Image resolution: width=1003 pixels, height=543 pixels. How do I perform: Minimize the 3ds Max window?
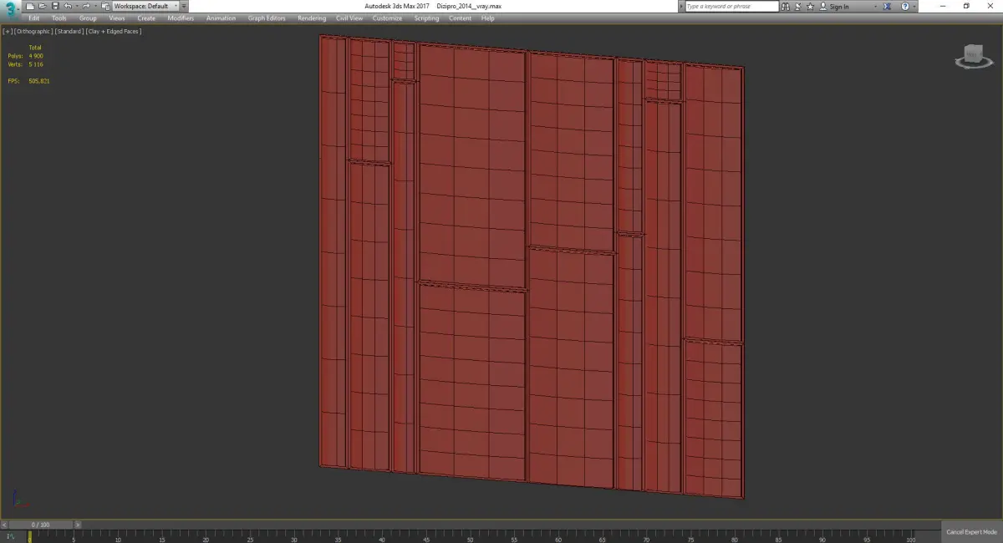tap(943, 6)
